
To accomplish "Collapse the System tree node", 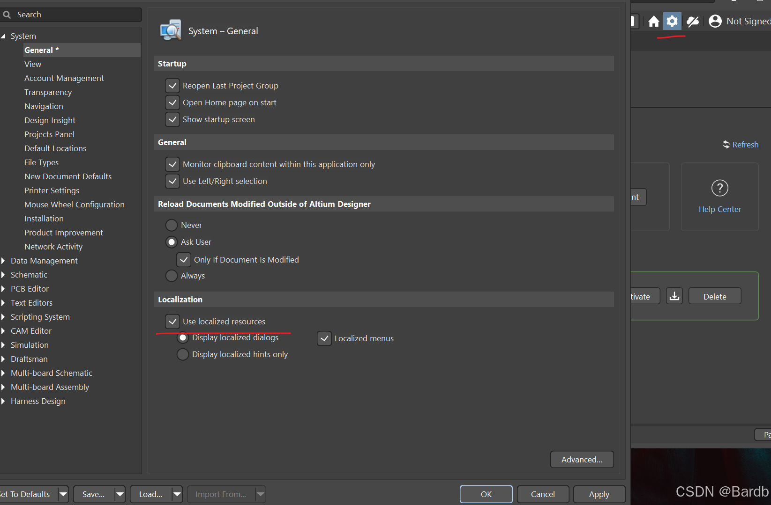I will (3, 36).
